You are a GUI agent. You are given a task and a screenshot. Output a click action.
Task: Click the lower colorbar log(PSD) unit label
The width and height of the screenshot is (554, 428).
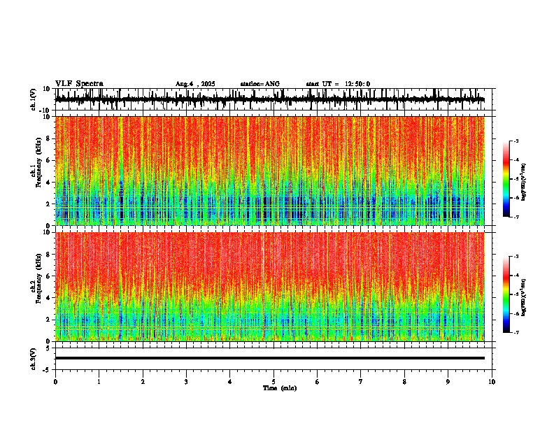(523, 297)
